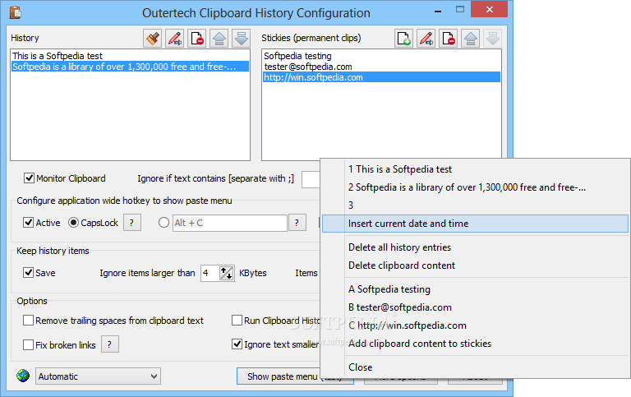Screen dimensions: 631x397
Task: Toggle Run Clipboard History checkbox
Action: coord(237,320)
